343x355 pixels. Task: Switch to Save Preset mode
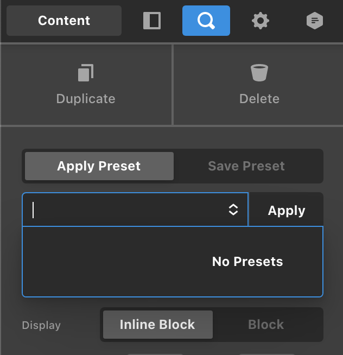(246, 166)
